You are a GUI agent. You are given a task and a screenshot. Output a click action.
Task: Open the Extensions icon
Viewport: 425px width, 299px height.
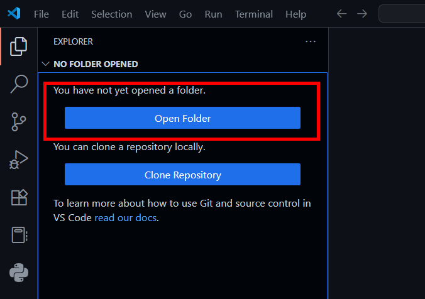click(x=19, y=197)
